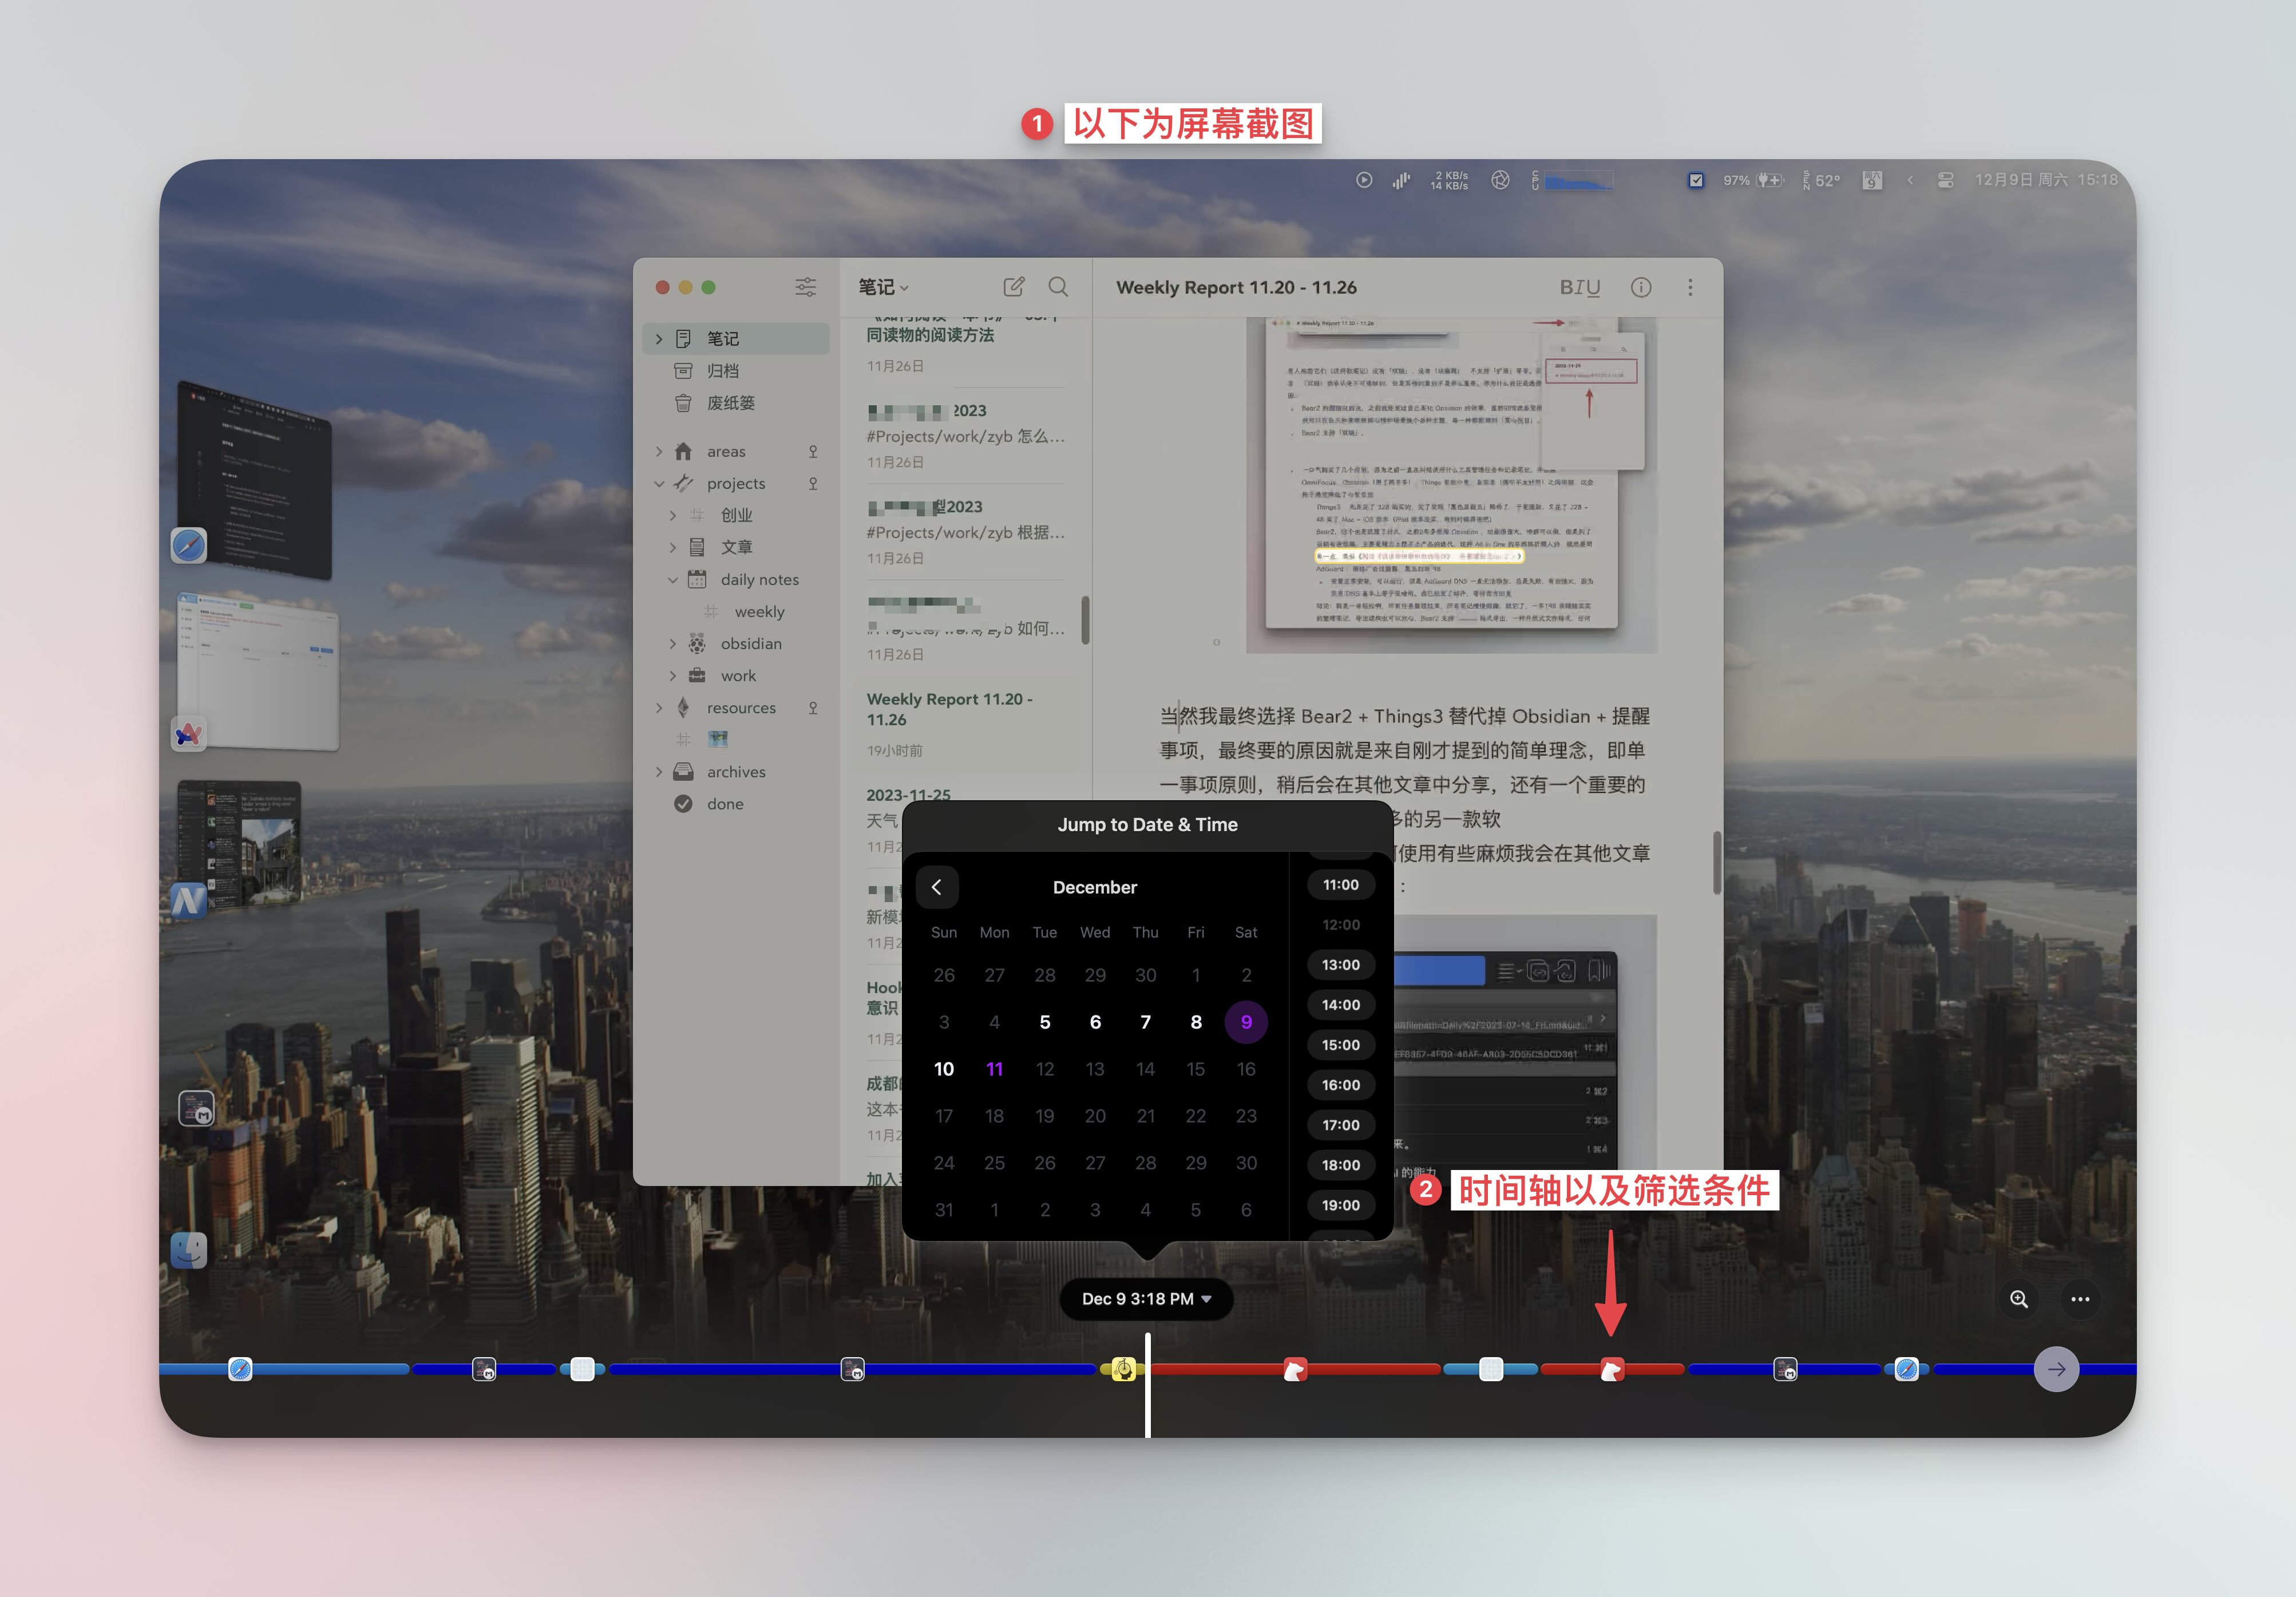Select December 9 in the calendar

point(1246,1021)
